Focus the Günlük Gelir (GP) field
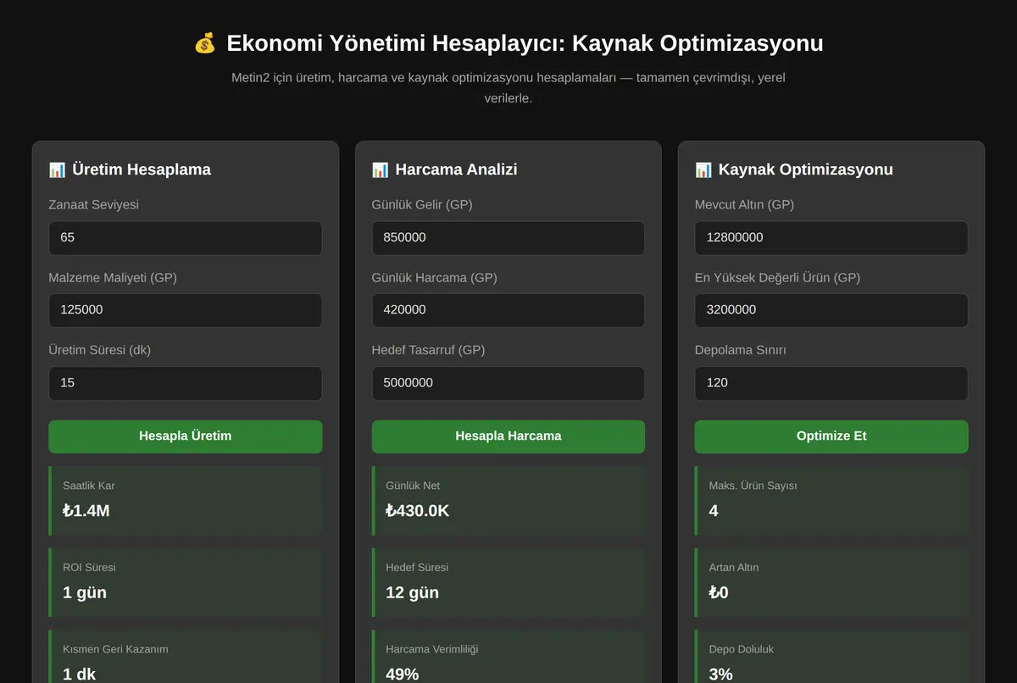Image resolution: width=1017 pixels, height=683 pixels. (508, 238)
